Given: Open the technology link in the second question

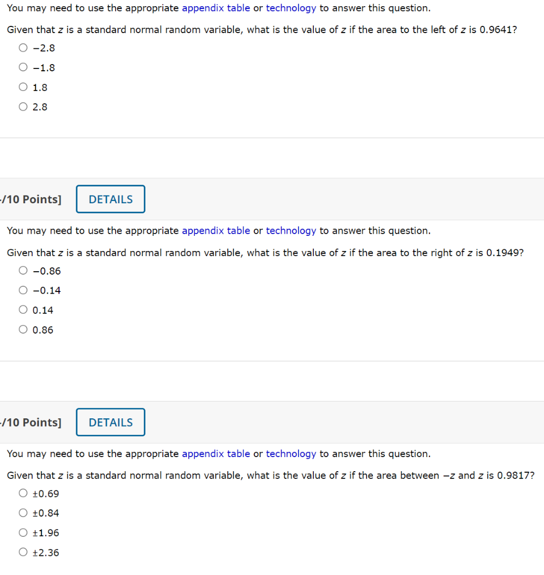Looking at the screenshot, I should [x=291, y=231].
